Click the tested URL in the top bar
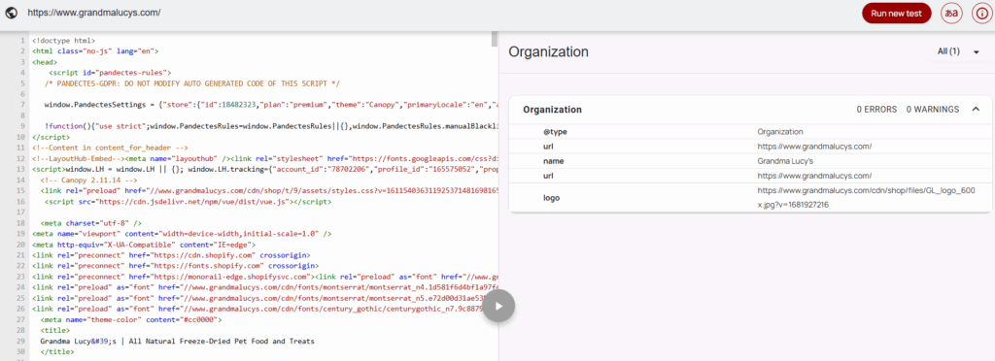995x361 pixels. [x=94, y=13]
